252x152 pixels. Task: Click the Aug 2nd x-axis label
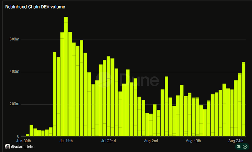click(151, 141)
